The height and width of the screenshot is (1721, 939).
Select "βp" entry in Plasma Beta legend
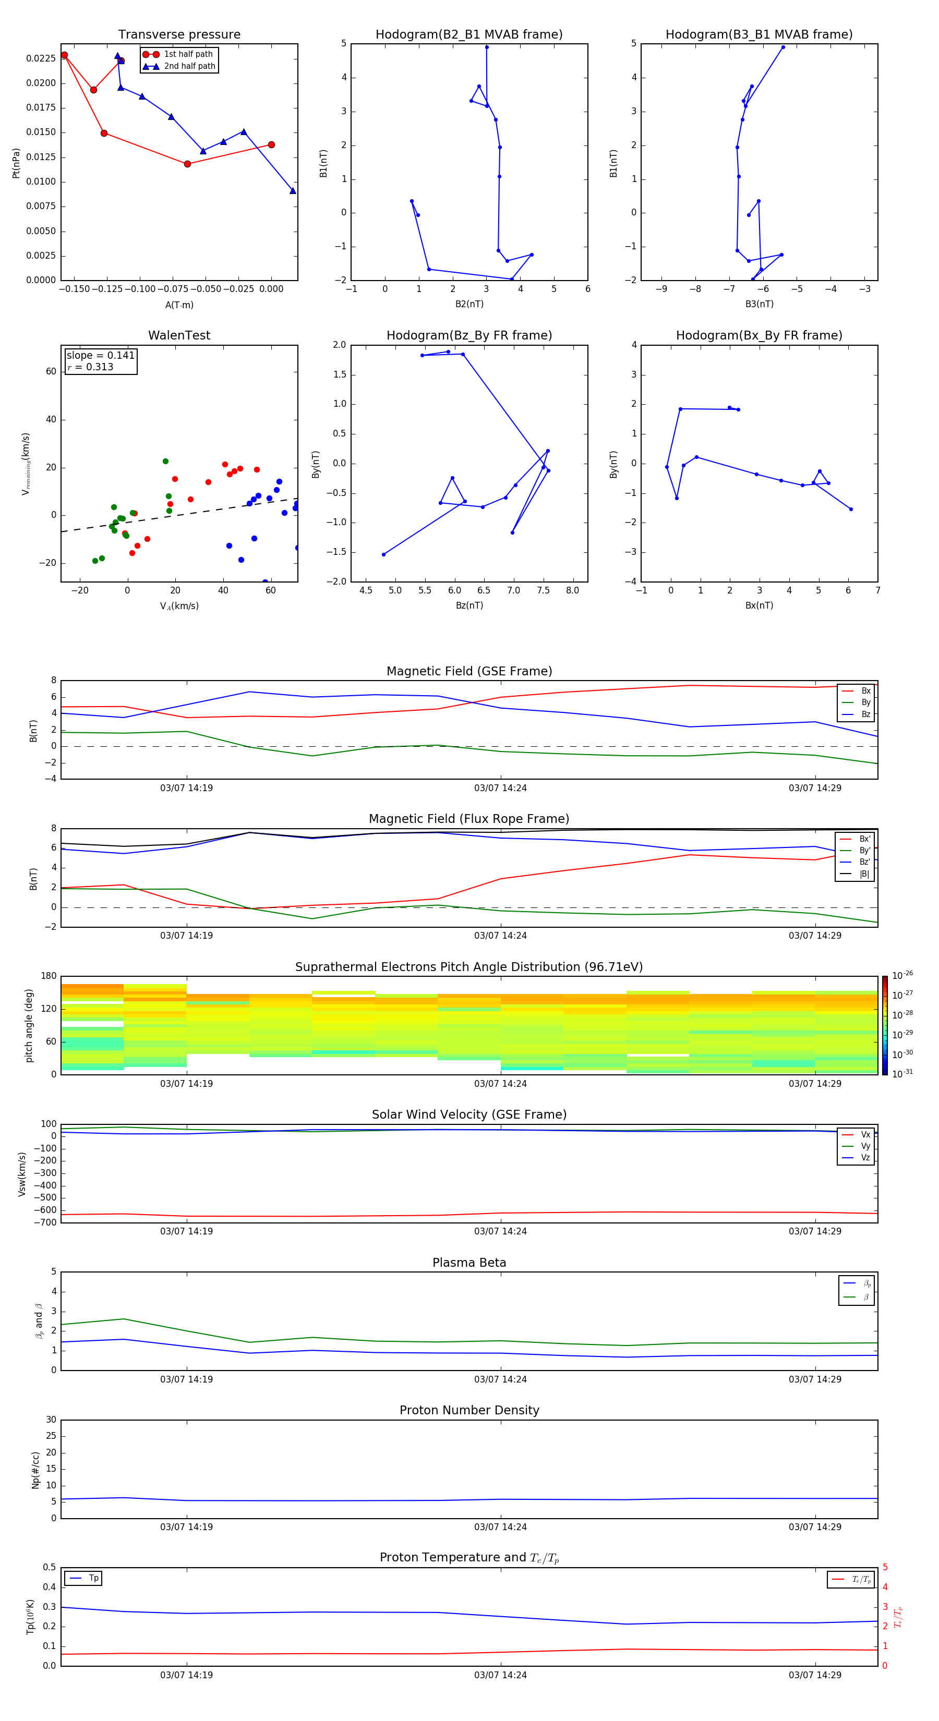[x=857, y=1283]
